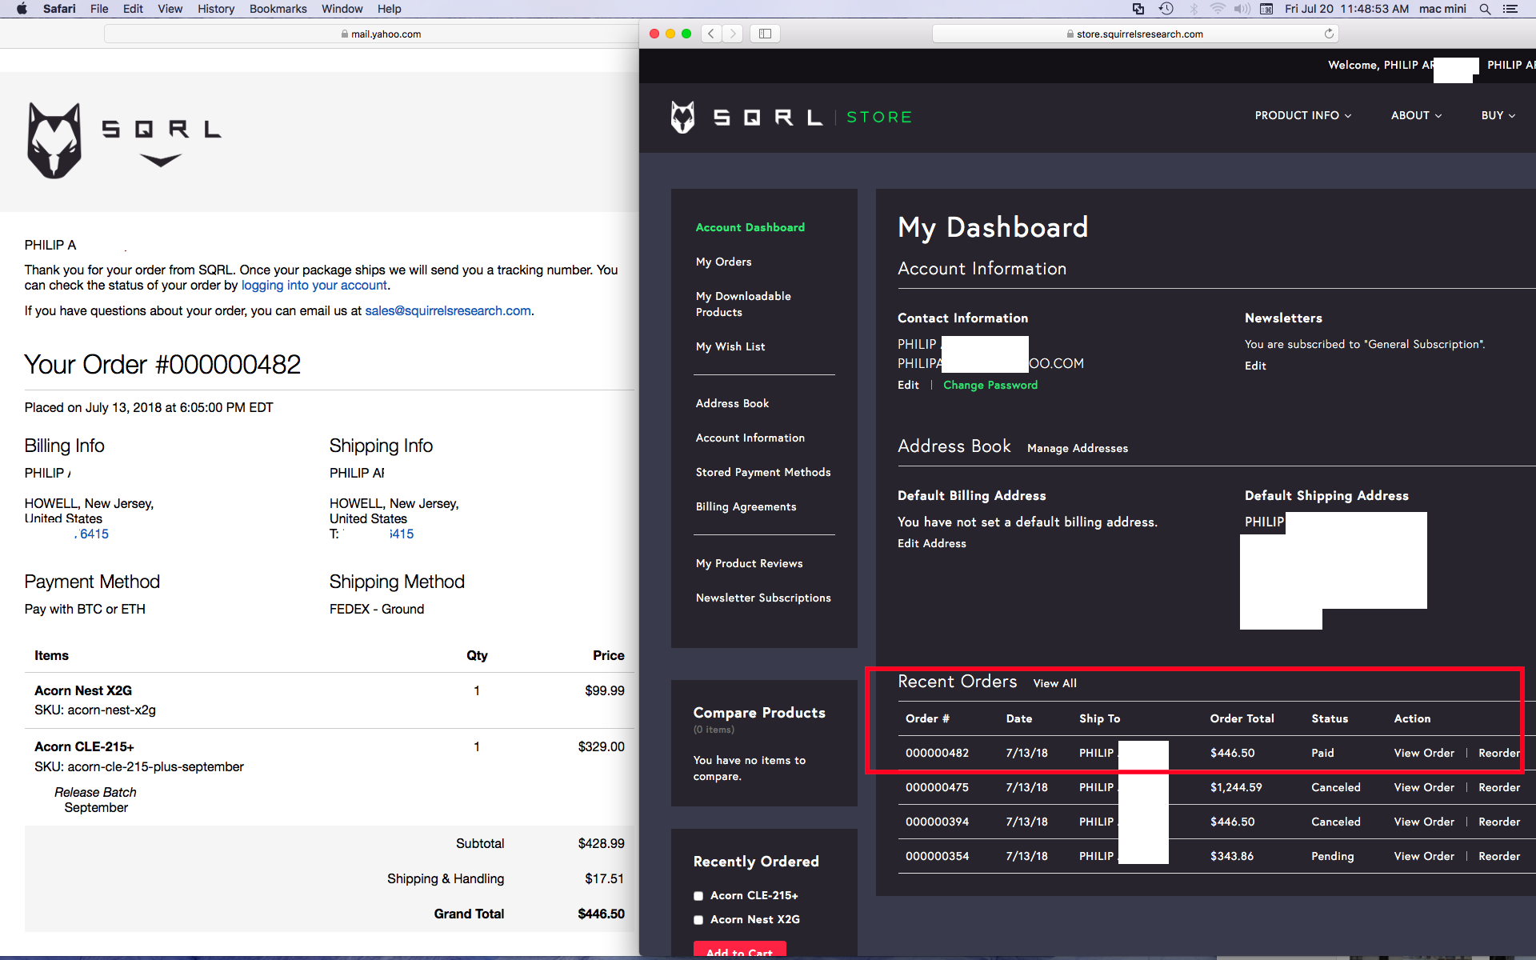Reload the store.squirrelsresearch.com page
Viewport: 1536px width, 960px height.
pos(1329,34)
